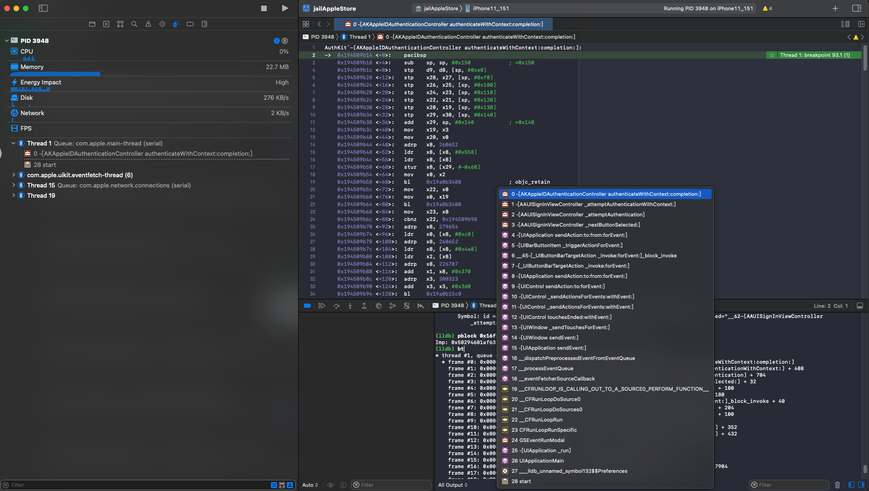This screenshot has width=869, height=491.
Task: Expand Thread 15 network connections queue
Action: (x=13, y=185)
